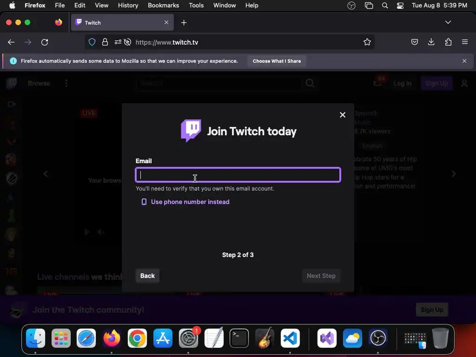Click the autoplay blocked icon

tap(127, 42)
